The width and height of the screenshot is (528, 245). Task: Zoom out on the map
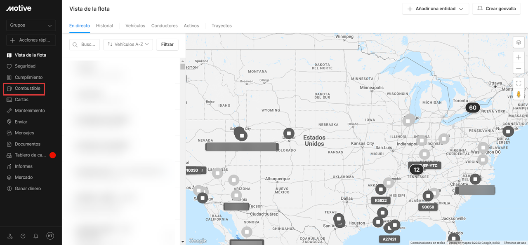pyautogui.click(x=519, y=68)
